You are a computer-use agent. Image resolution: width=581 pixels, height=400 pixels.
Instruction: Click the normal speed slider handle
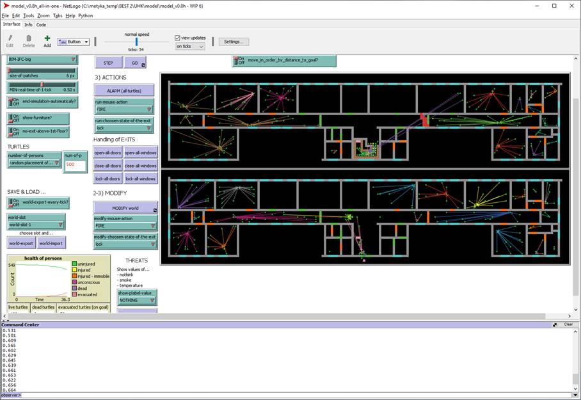click(136, 42)
